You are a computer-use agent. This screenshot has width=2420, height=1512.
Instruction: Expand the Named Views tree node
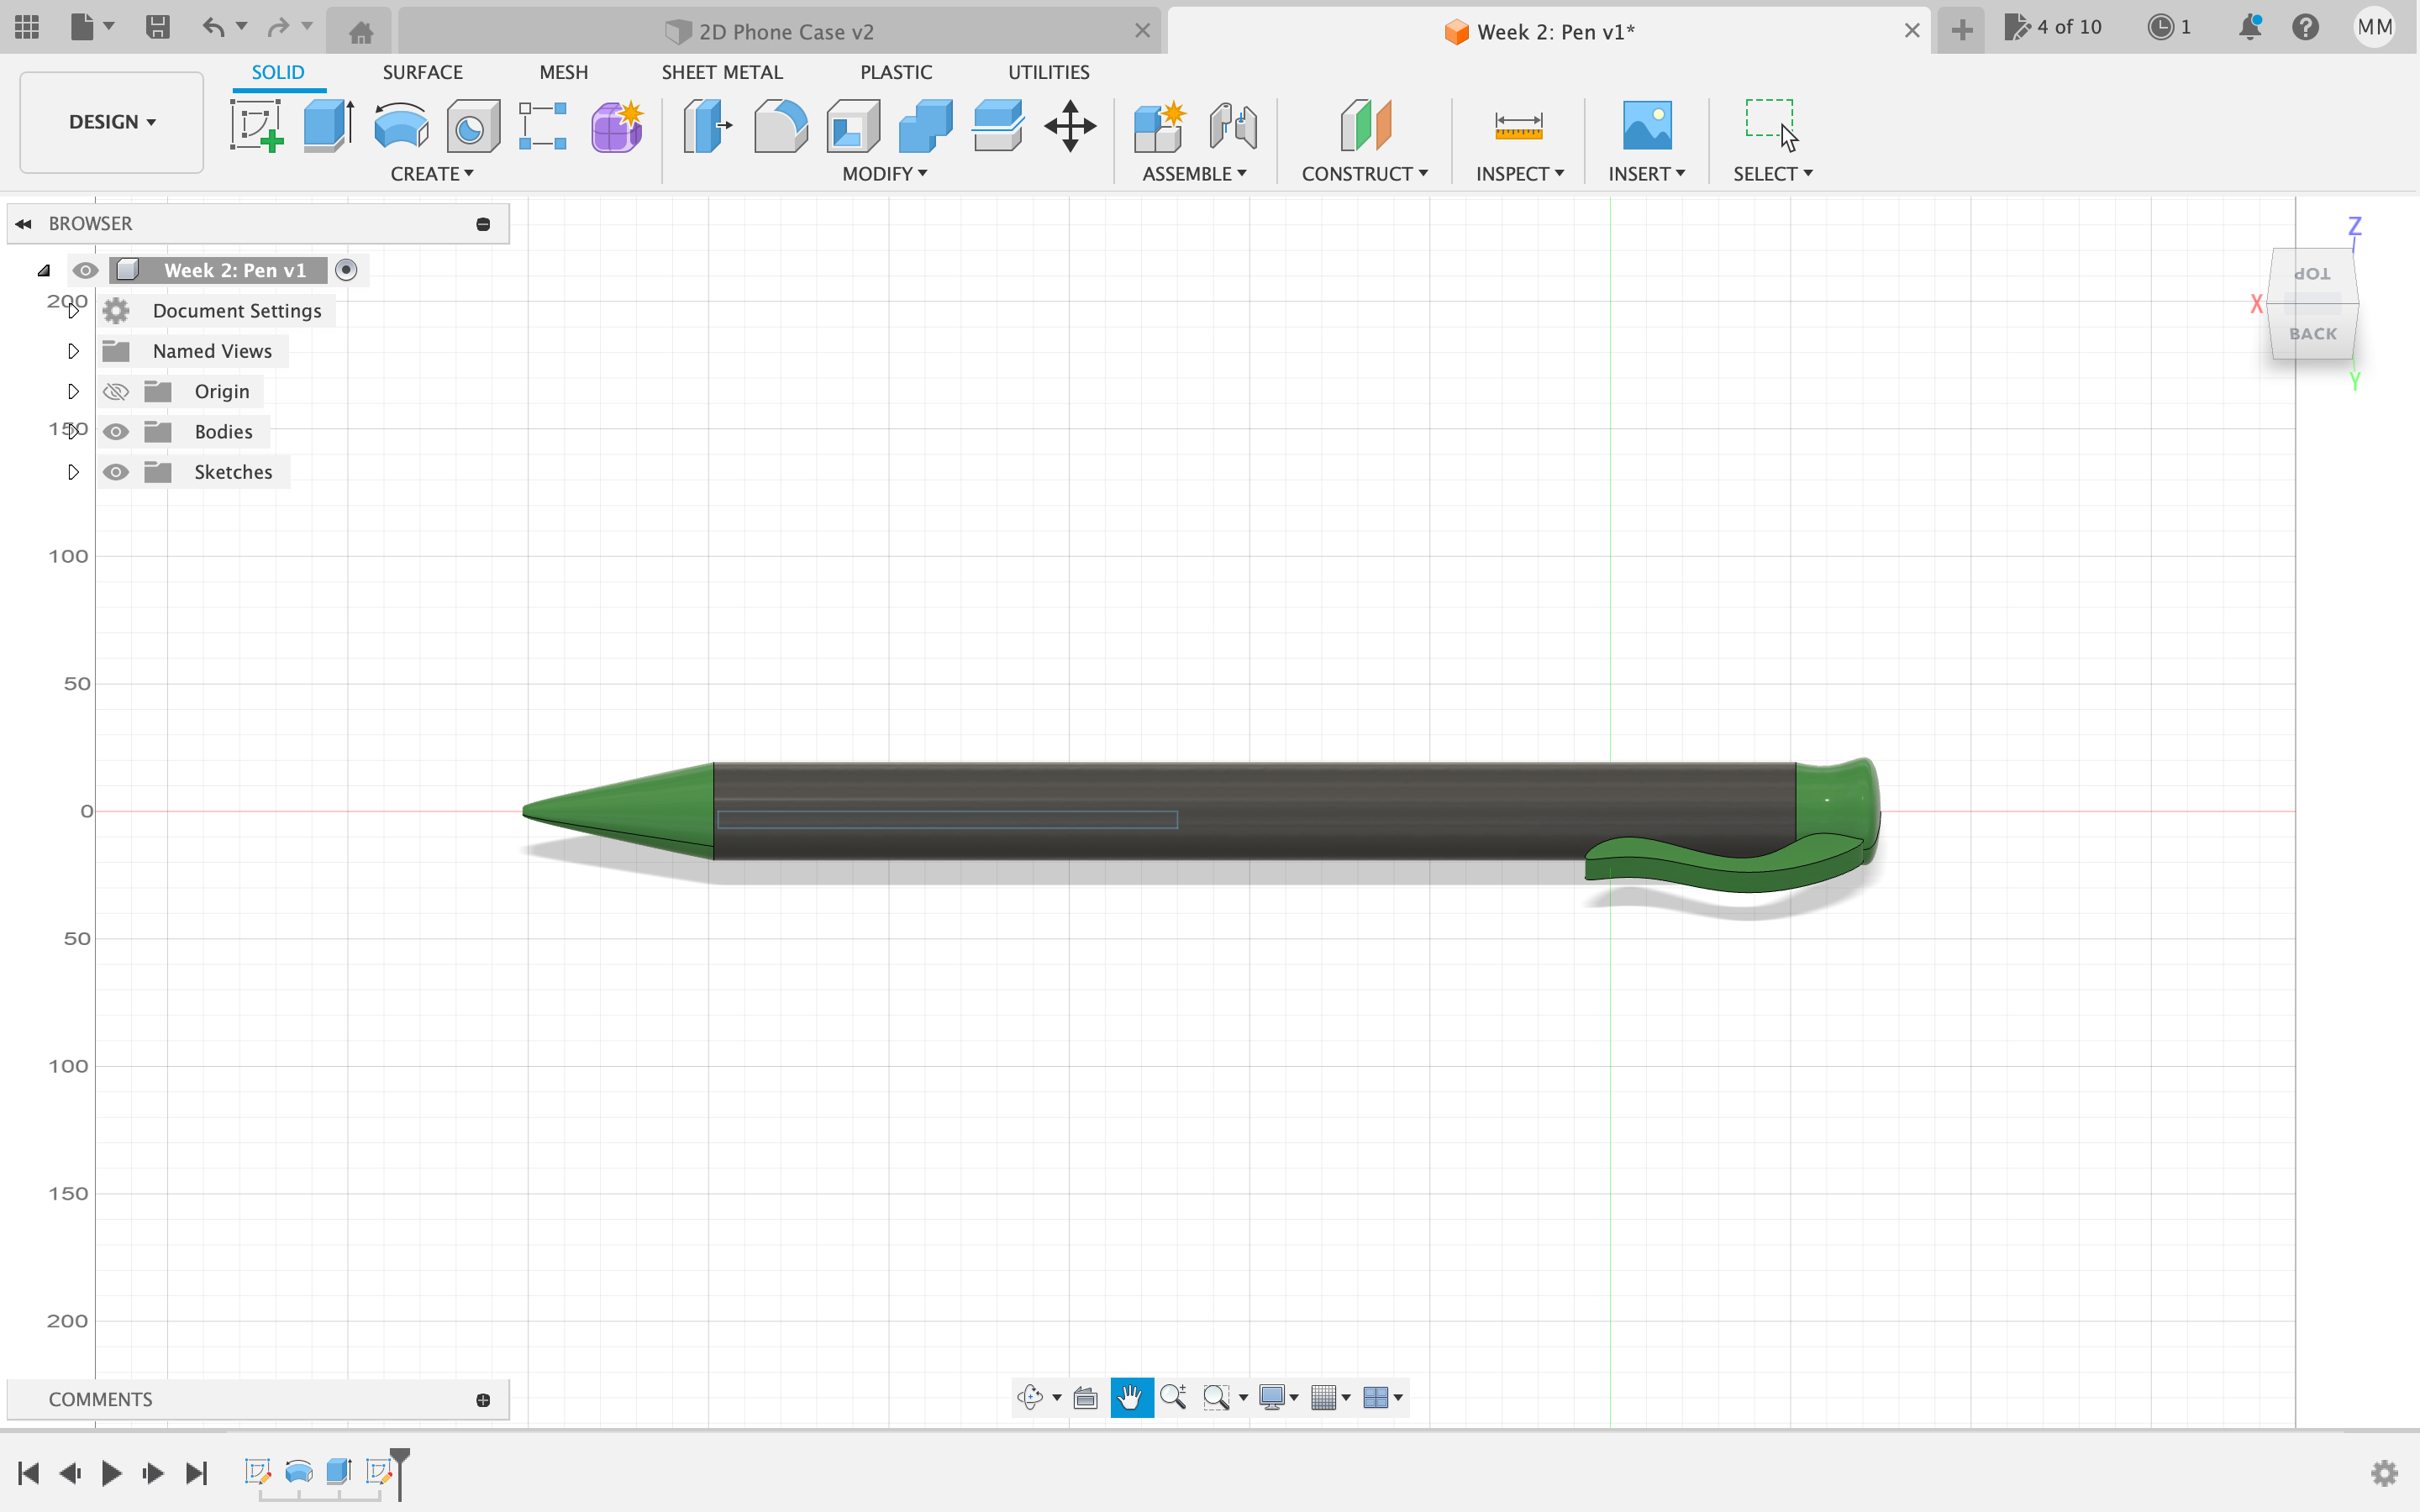click(73, 351)
